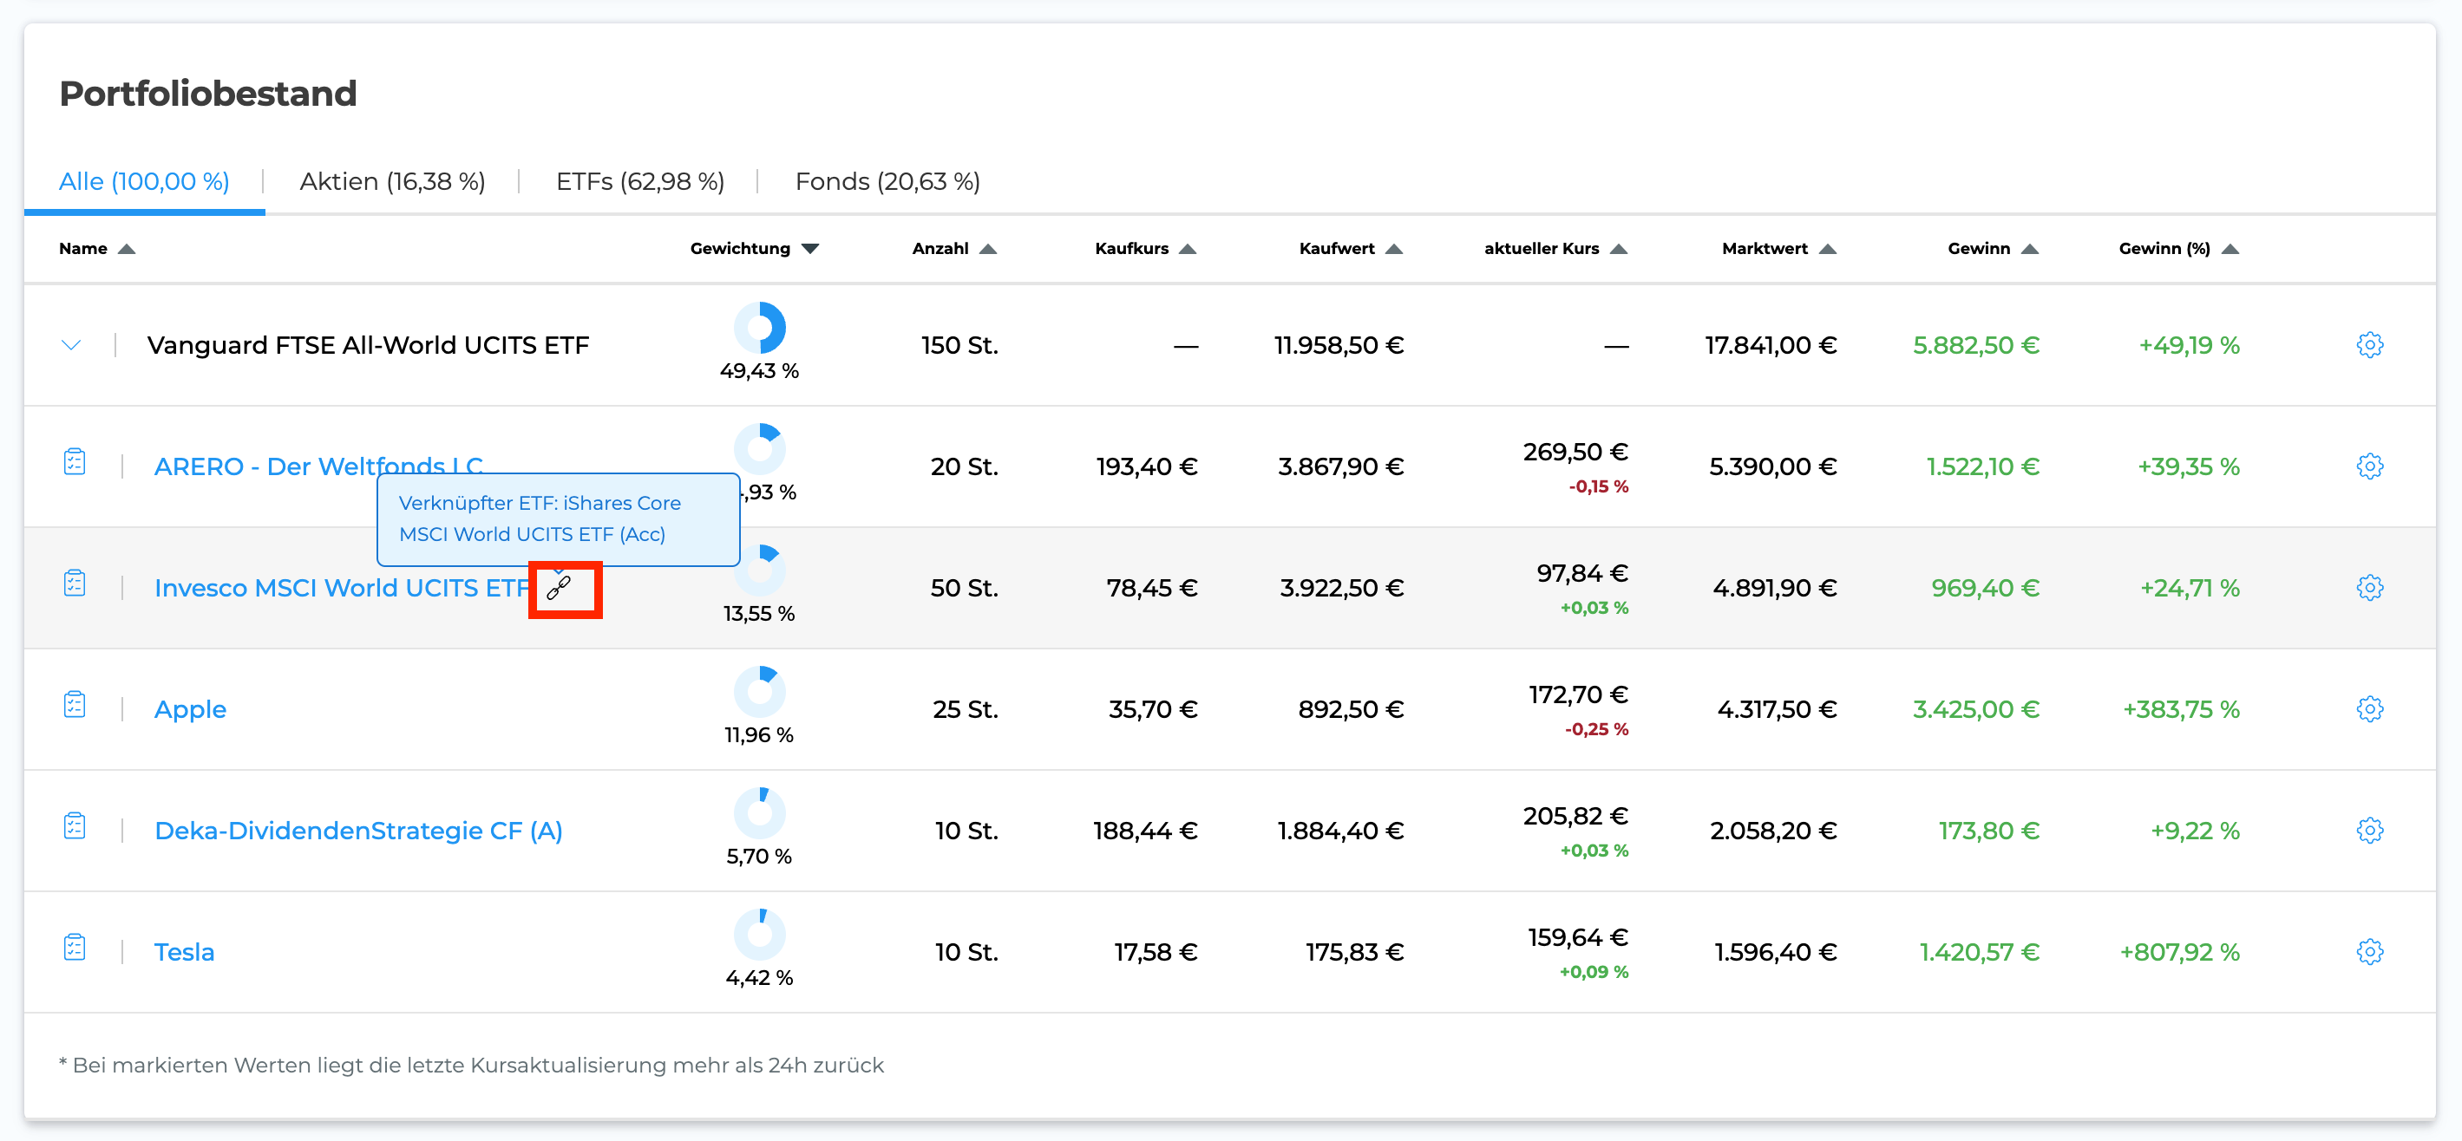Click Invesco gain 969,40 €

[1986, 587]
